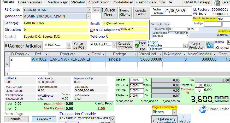
Task: Click the Firmar, Enviar email icon
Action: click(x=203, y=109)
